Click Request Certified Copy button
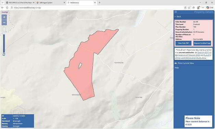This screenshot has height=129, width=215. click(x=202, y=43)
